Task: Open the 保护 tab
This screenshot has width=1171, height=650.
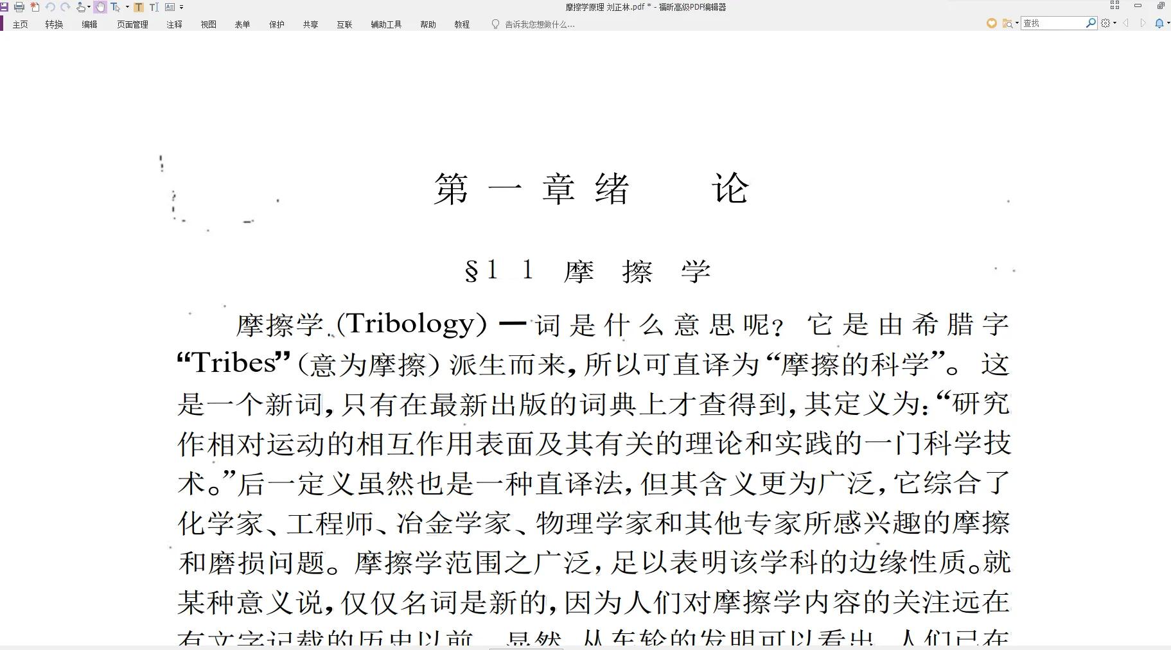Action: [x=277, y=24]
